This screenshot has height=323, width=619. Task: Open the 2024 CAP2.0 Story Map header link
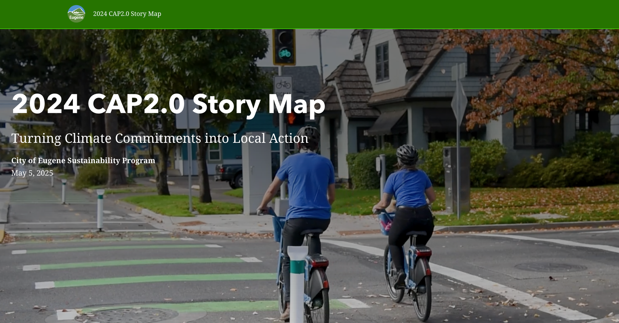(127, 14)
